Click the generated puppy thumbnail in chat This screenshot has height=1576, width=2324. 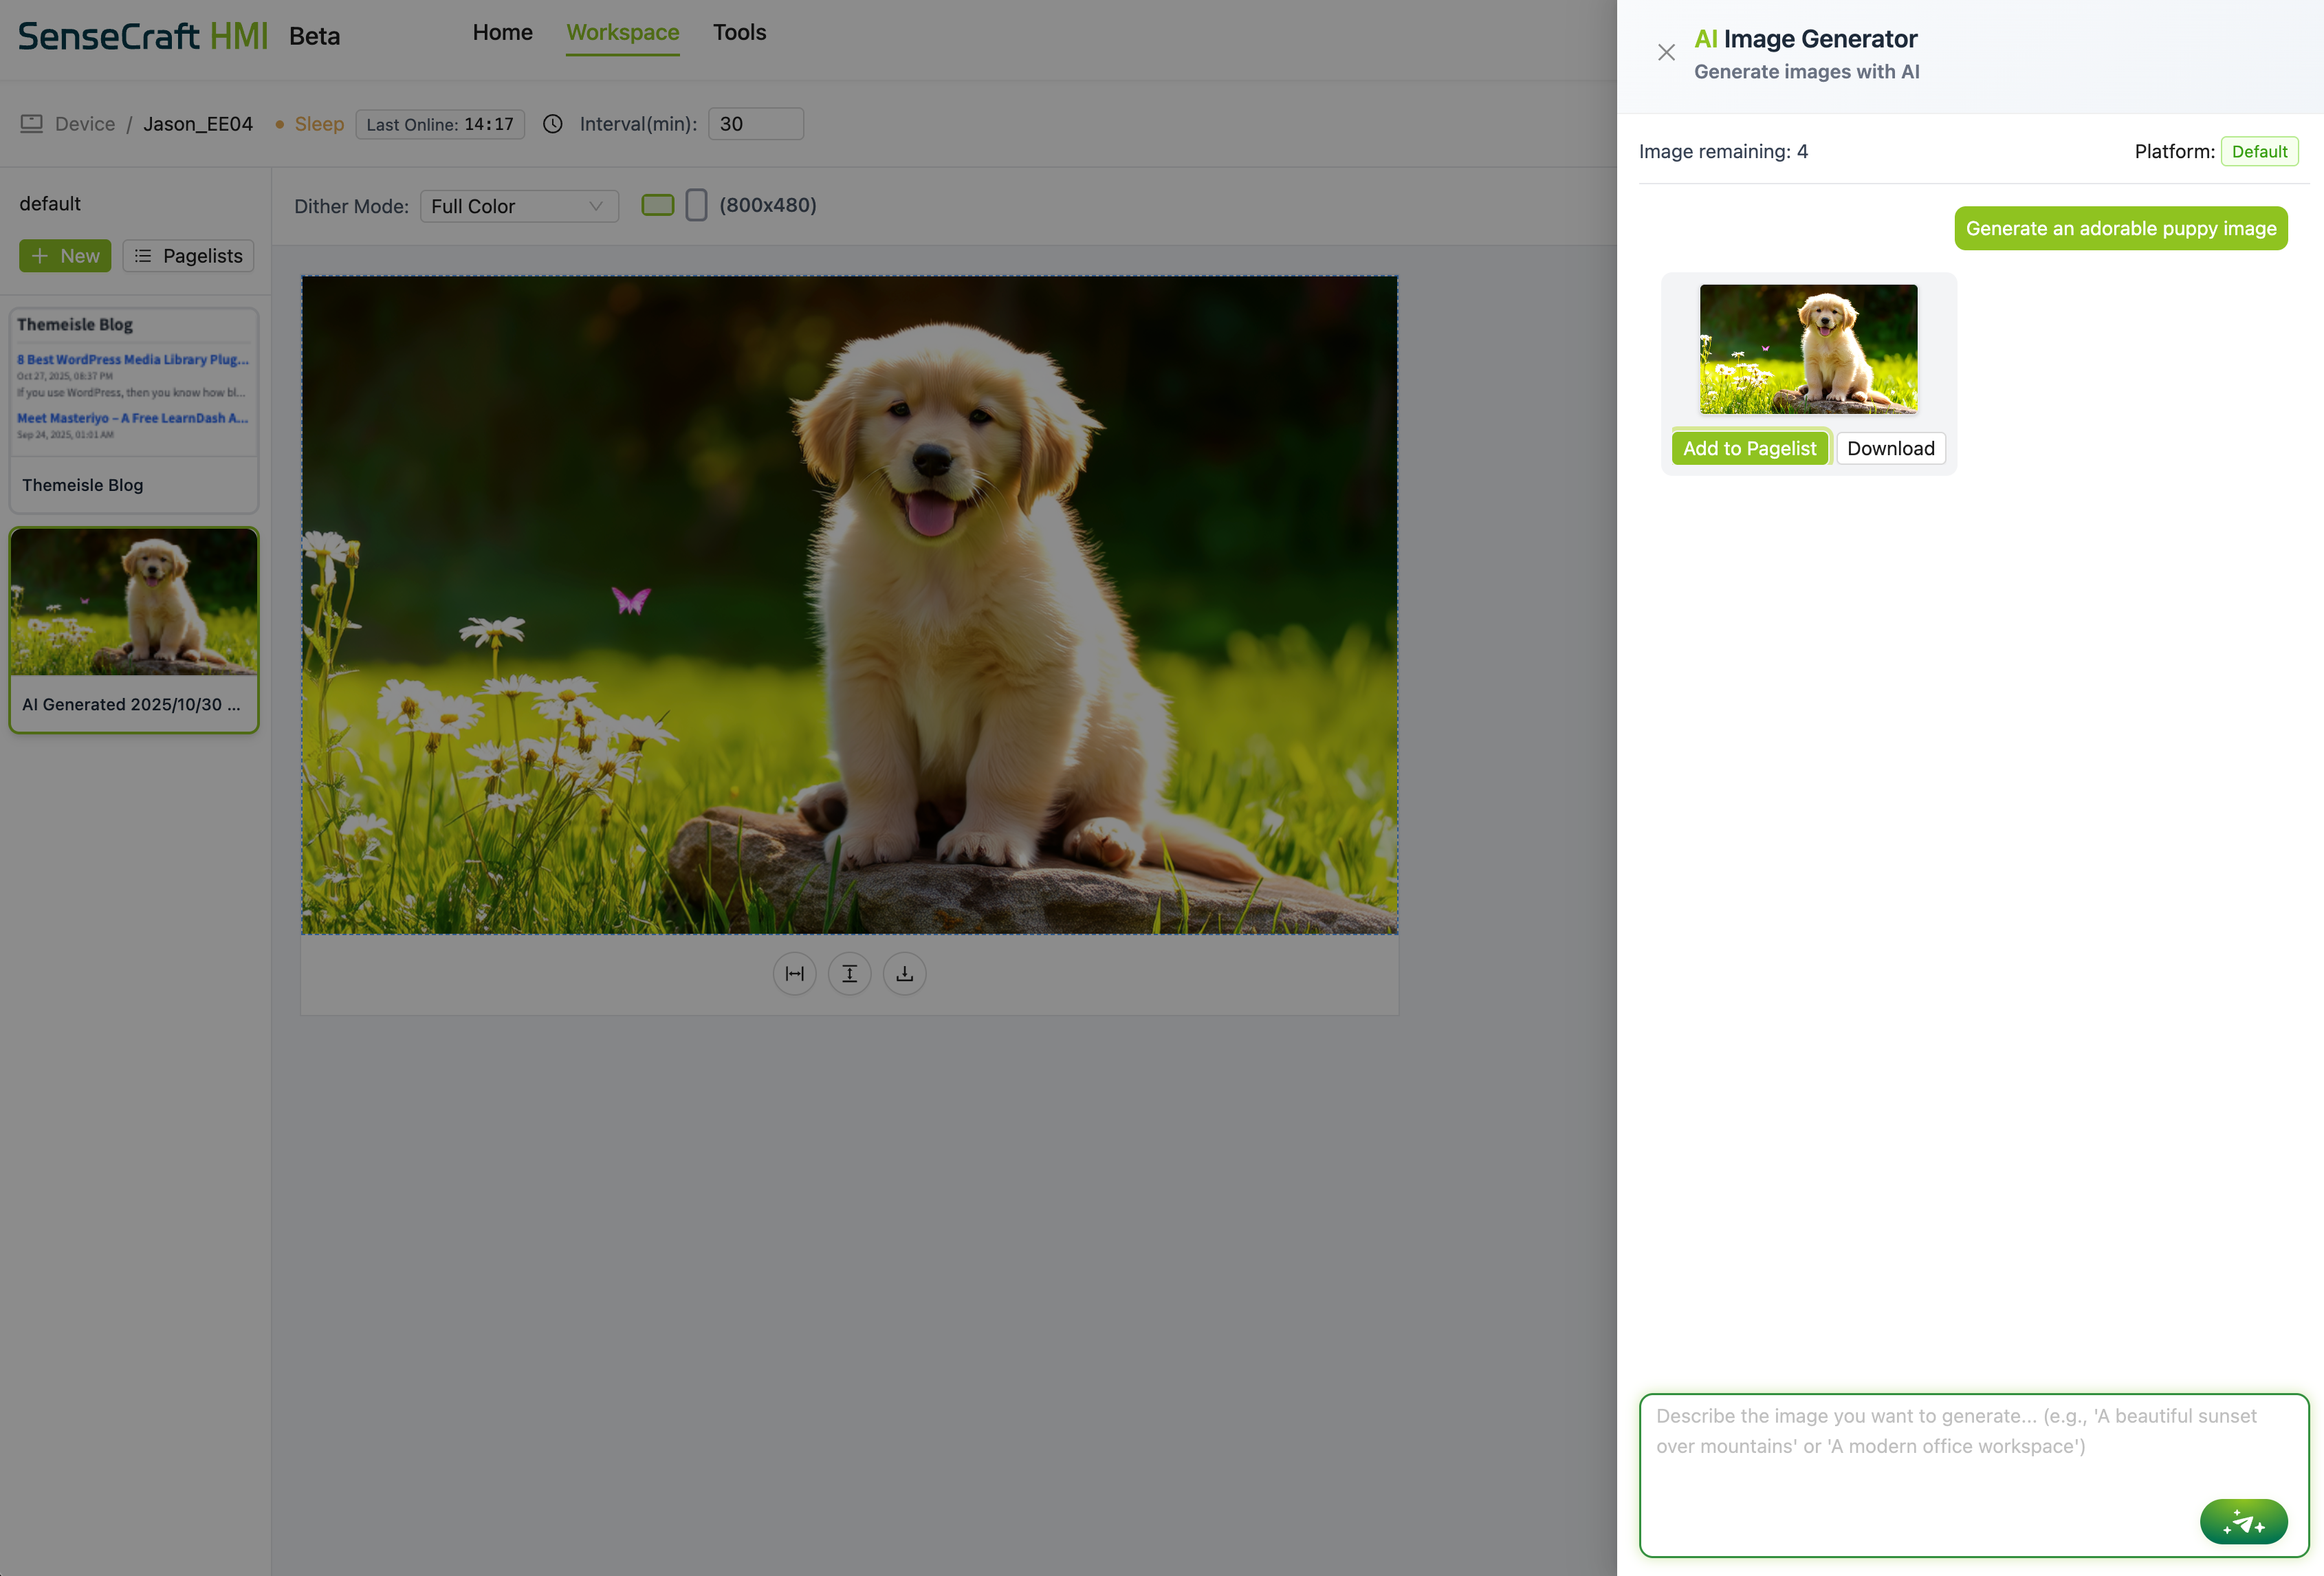[x=1808, y=349]
